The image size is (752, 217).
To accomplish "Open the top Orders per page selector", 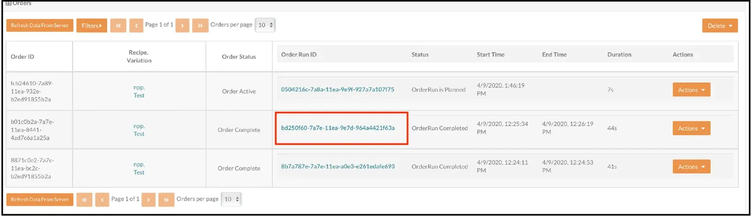I will (265, 25).
